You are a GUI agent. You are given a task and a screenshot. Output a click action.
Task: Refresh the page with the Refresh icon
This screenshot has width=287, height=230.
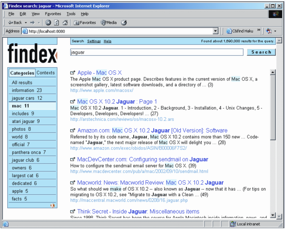coord(57,23)
